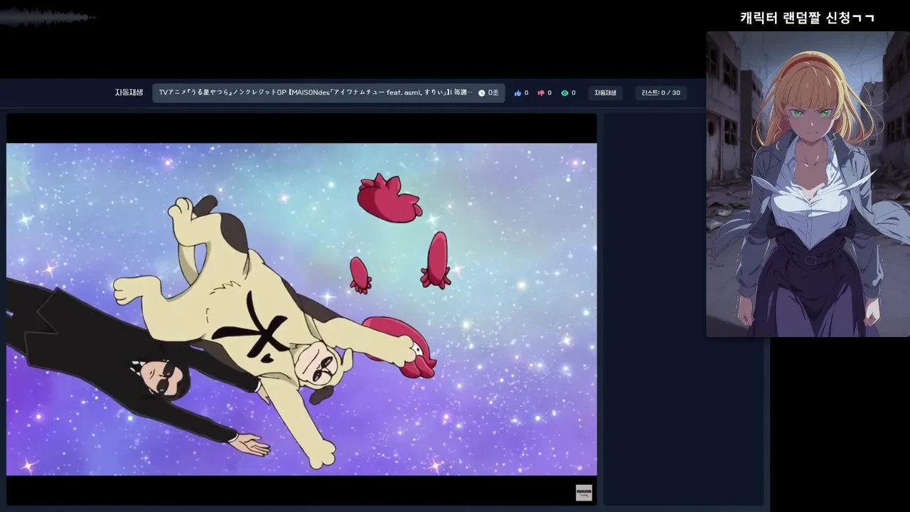
Task: Click the video player showing the floating dog
Action: (x=301, y=309)
